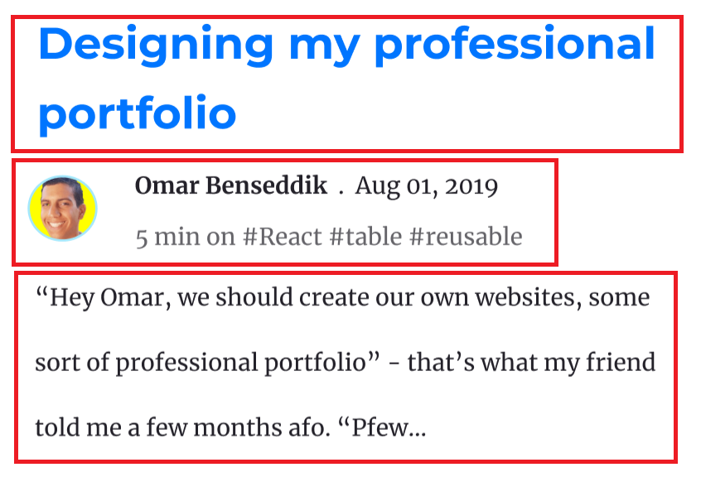701x477 pixels.
Task: Click the excerpt starting with 'Hey Omar'
Action: coord(346,362)
